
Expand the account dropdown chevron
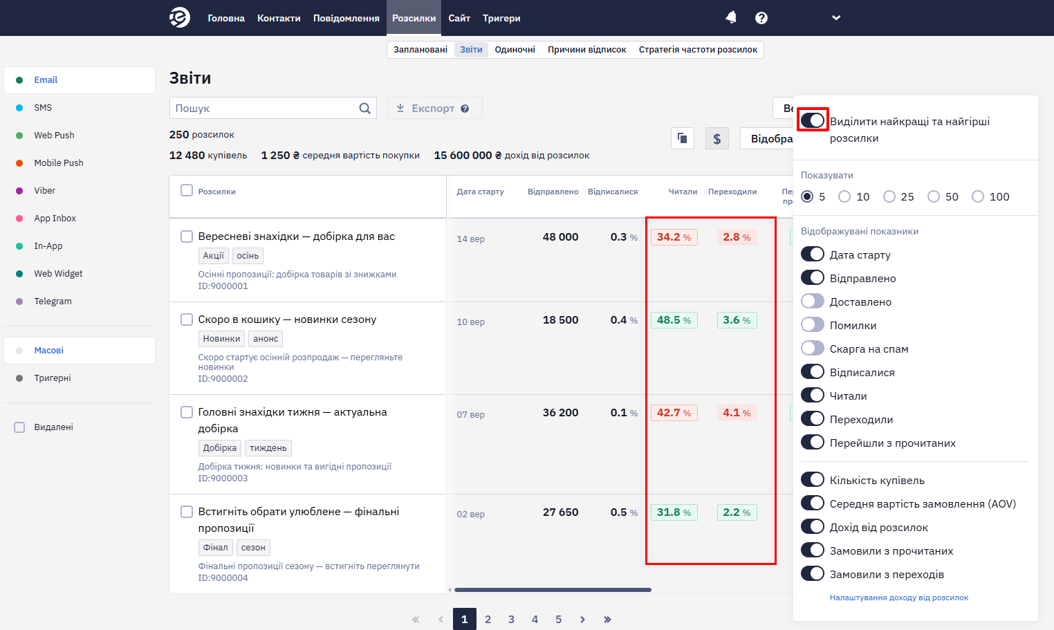(836, 18)
